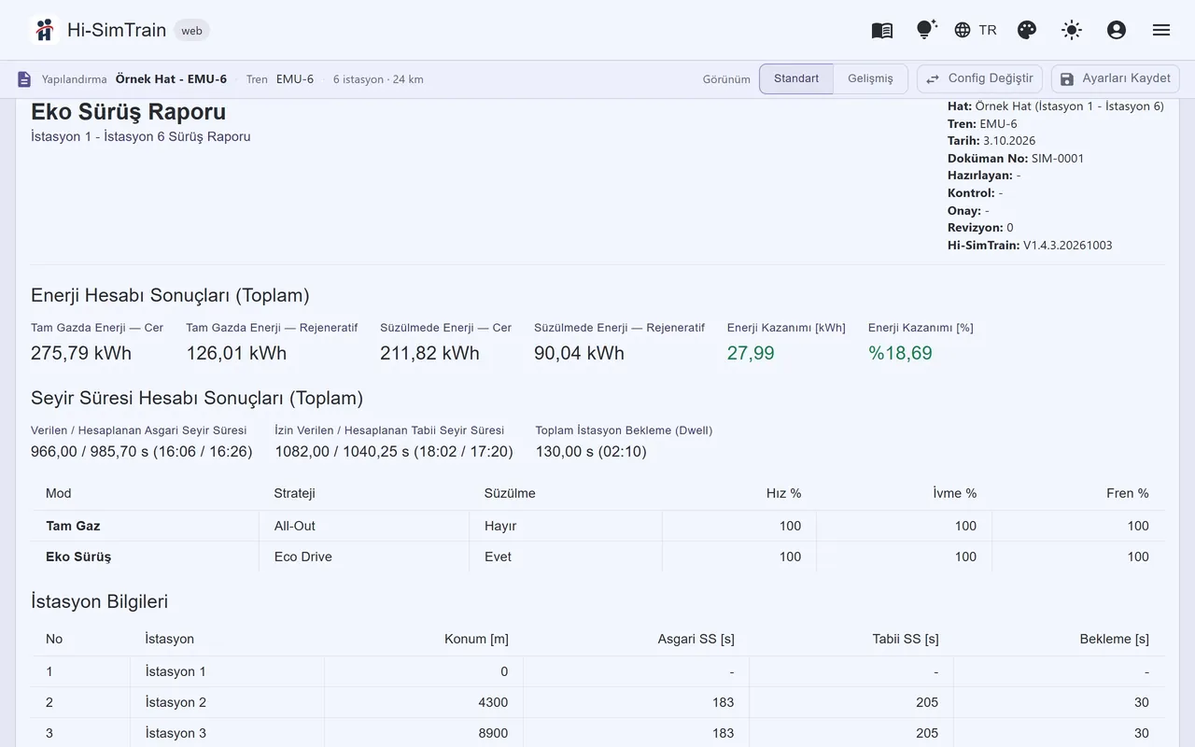
Task: Click the web badge next to Hi-SimTrain
Action: [191, 30]
